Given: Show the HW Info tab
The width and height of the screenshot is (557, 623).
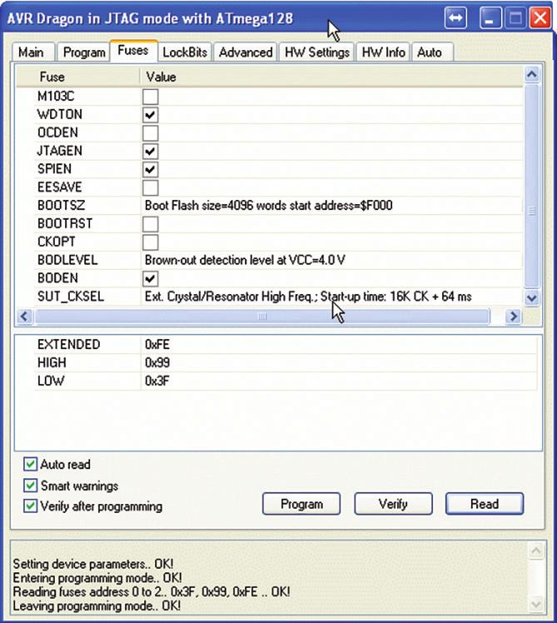Looking at the screenshot, I should 383,52.
